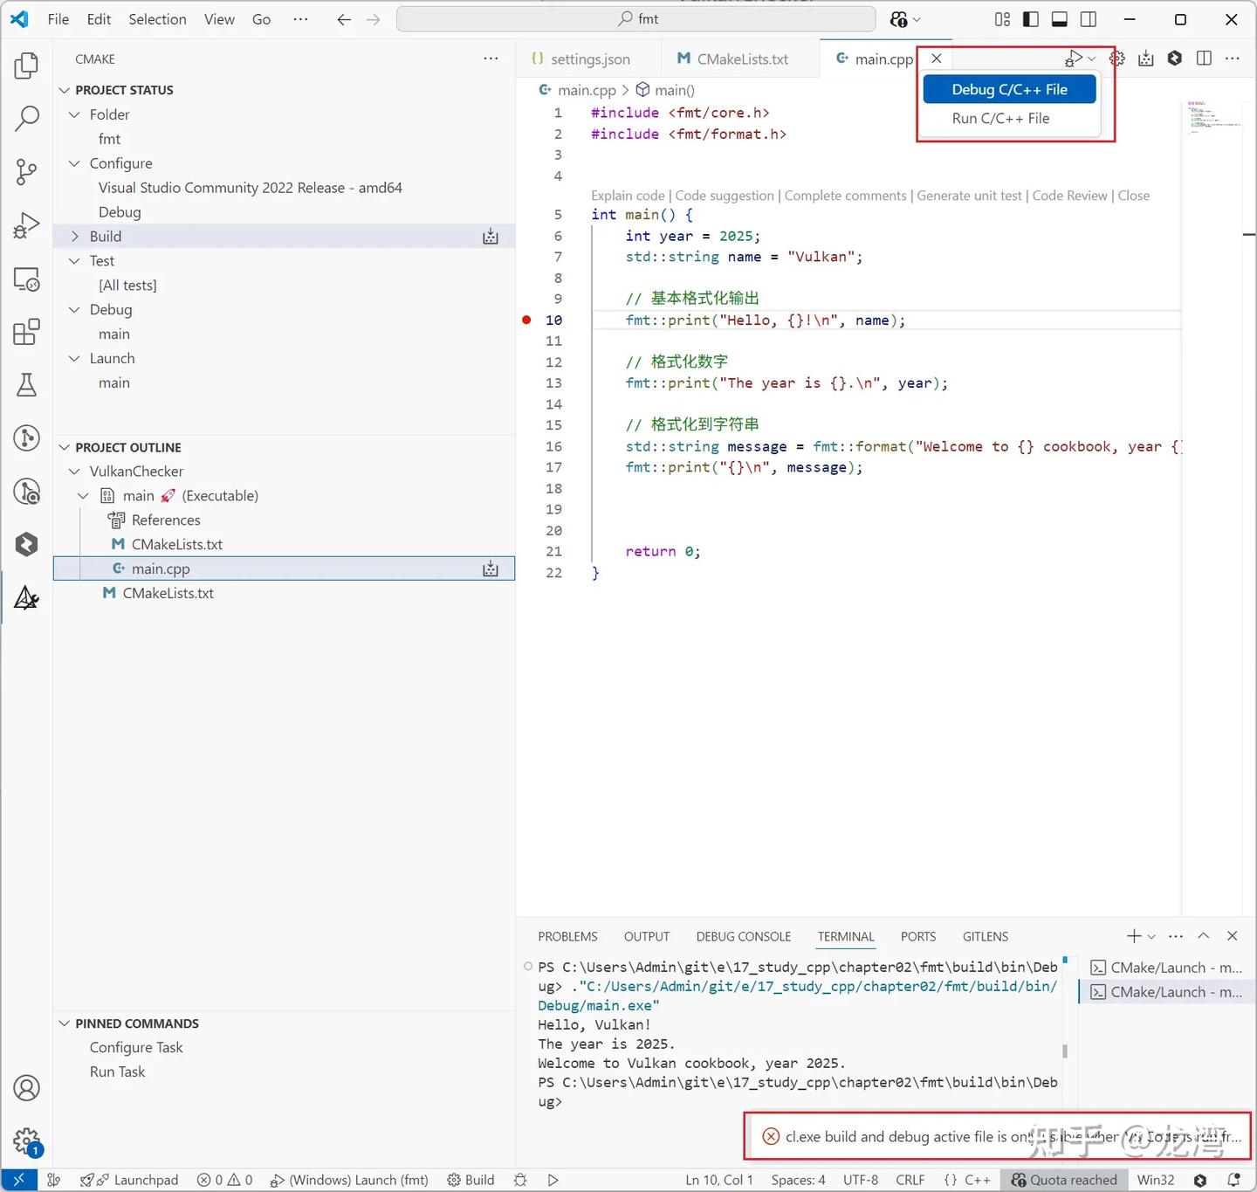The width and height of the screenshot is (1257, 1192).
Task: Switch to the DEBUG CONSOLE tab
Action: tap(743, 936)
